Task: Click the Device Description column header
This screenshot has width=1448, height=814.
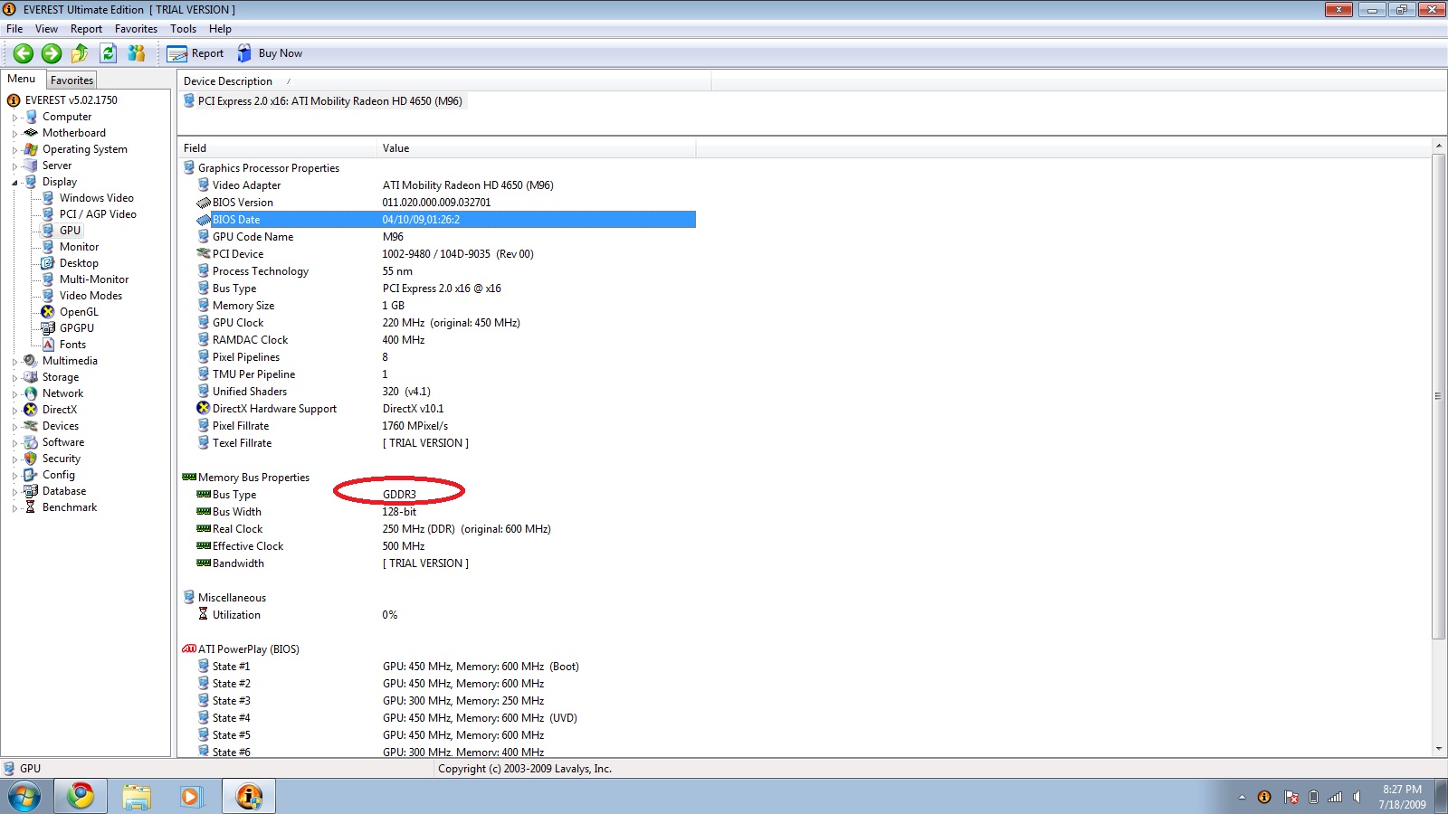Action: [x=443, y=81]
